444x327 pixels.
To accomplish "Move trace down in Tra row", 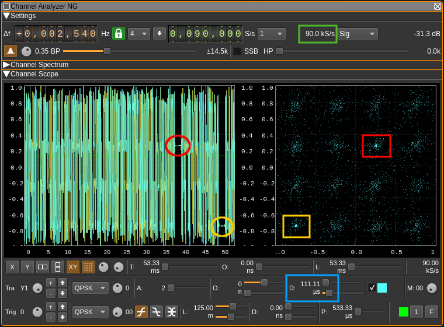I will pyautogui.click(x=63, y=293).
